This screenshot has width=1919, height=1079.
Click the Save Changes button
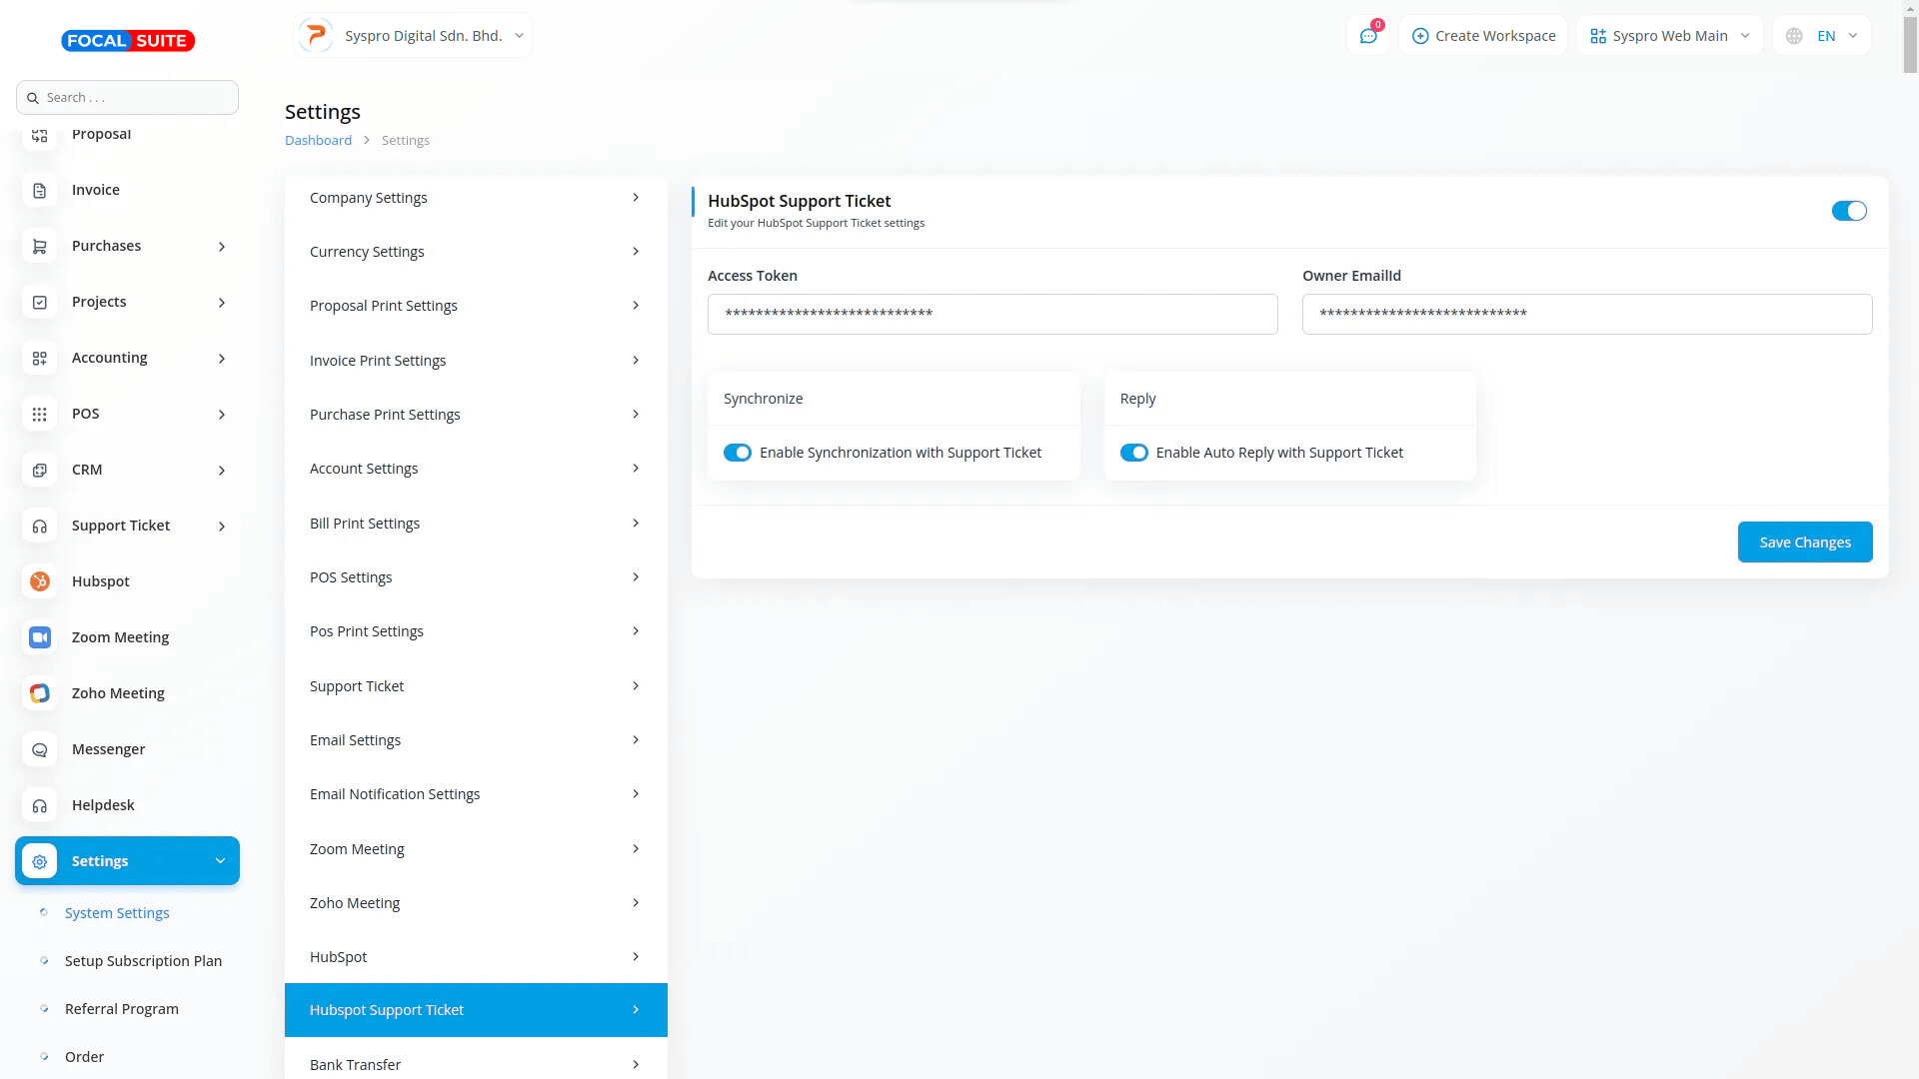coord(1804,542)
